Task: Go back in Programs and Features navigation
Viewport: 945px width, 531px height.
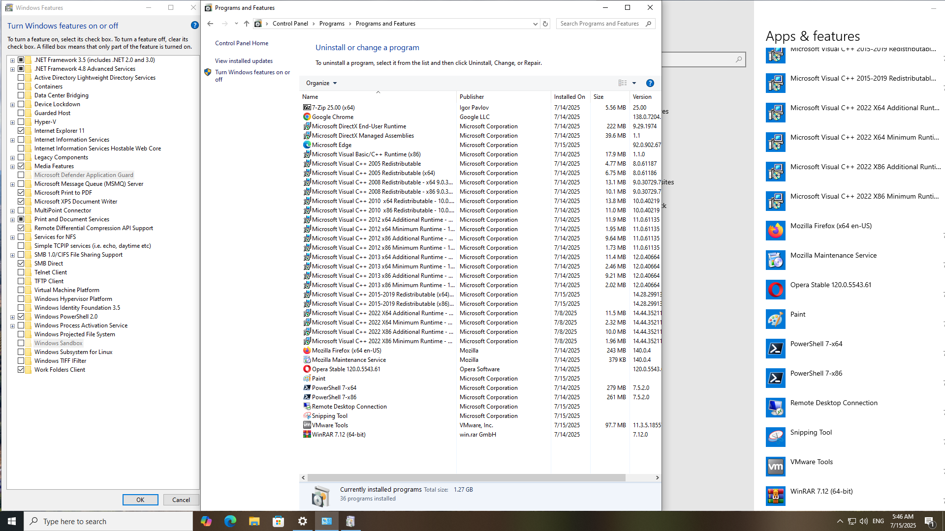Action: click(210, 24)
